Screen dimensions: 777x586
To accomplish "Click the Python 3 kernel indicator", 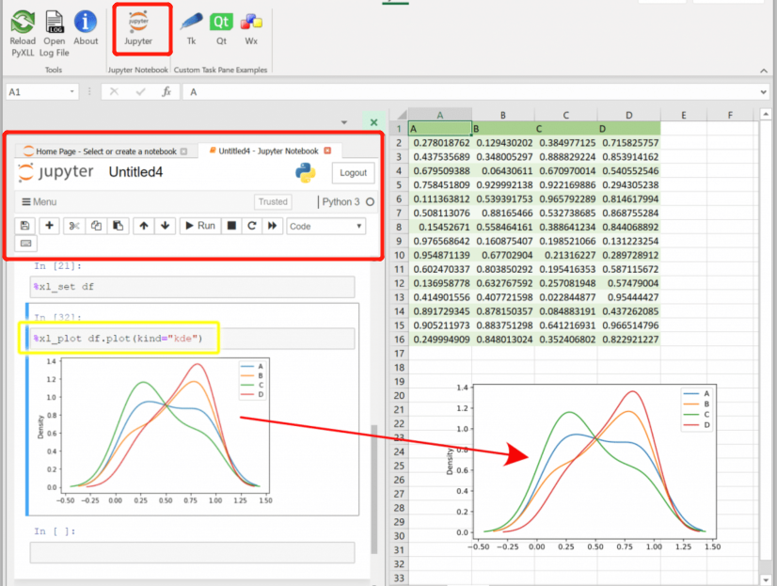I will pos(348,202).
